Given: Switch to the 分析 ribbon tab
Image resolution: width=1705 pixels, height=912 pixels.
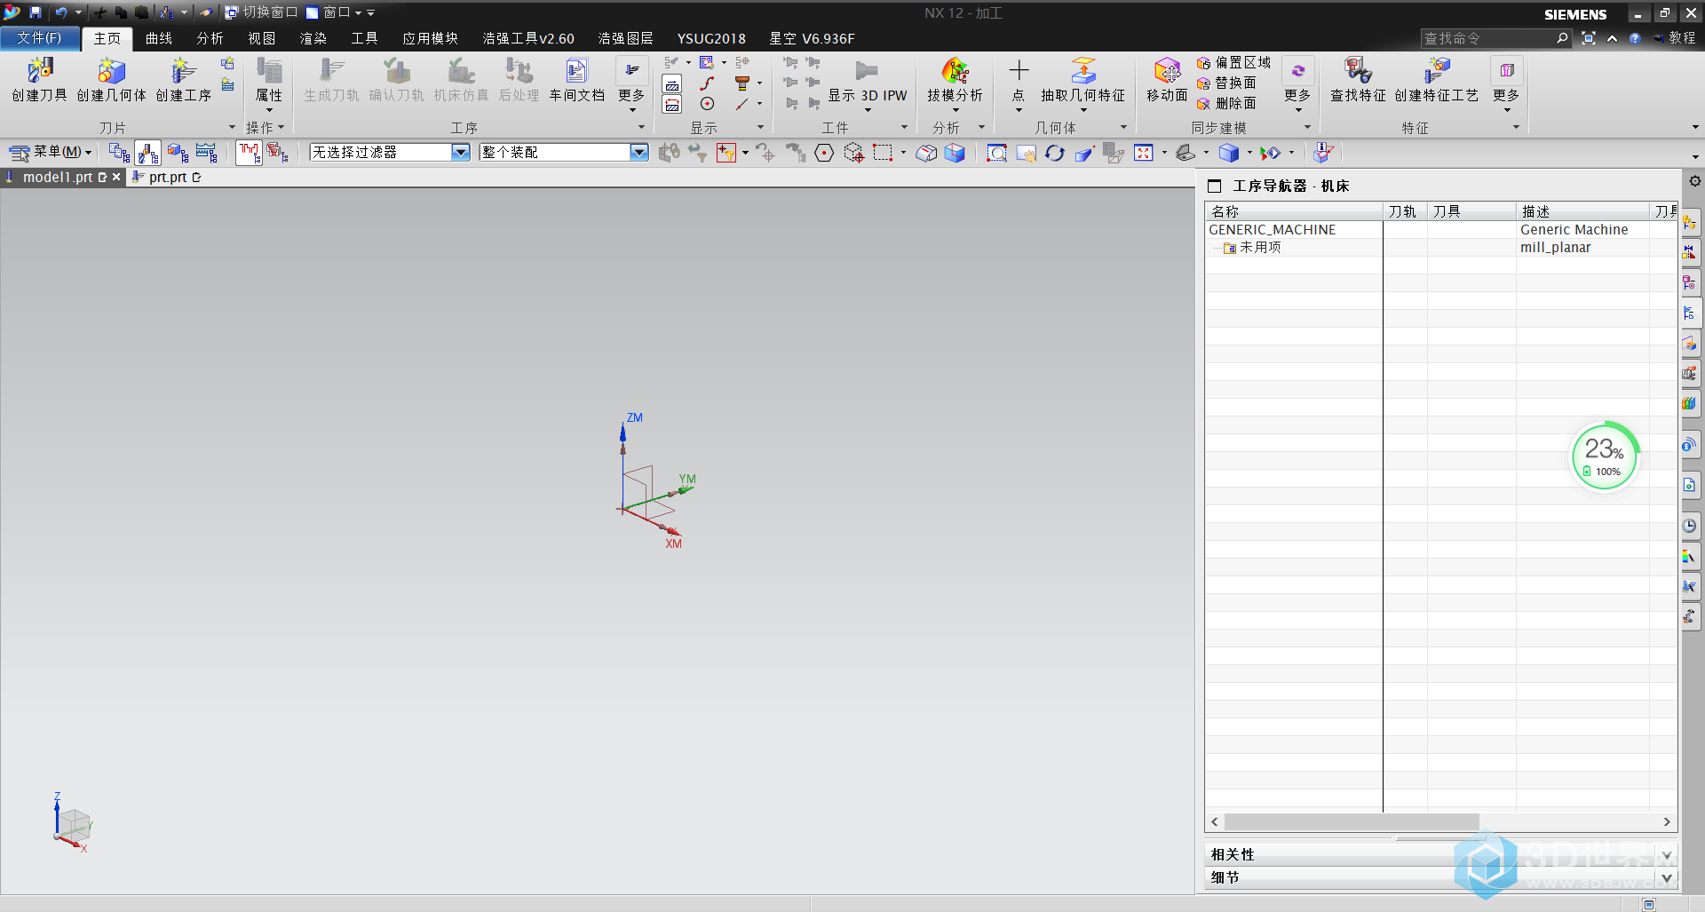Looking at the screenshot, I should 210,38.
